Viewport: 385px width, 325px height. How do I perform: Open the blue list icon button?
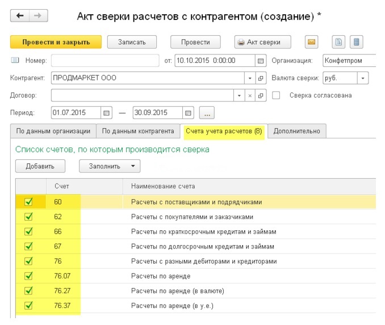click(x=356, y=42)
